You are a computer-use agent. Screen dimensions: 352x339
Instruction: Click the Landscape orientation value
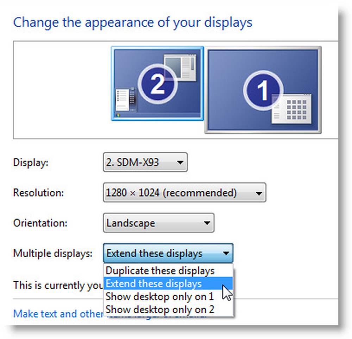131,223
